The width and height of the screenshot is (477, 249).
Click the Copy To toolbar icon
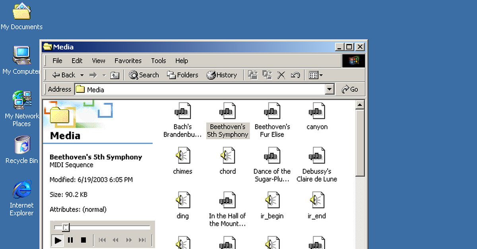tap(267, 75)
